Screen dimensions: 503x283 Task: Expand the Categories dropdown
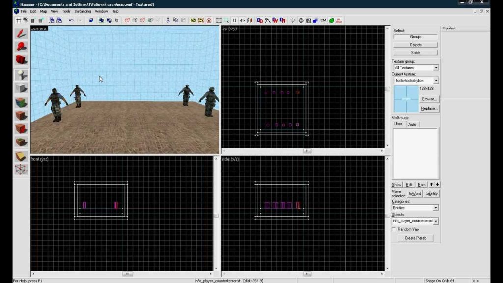pyautogui.click(x=436, y=208)
